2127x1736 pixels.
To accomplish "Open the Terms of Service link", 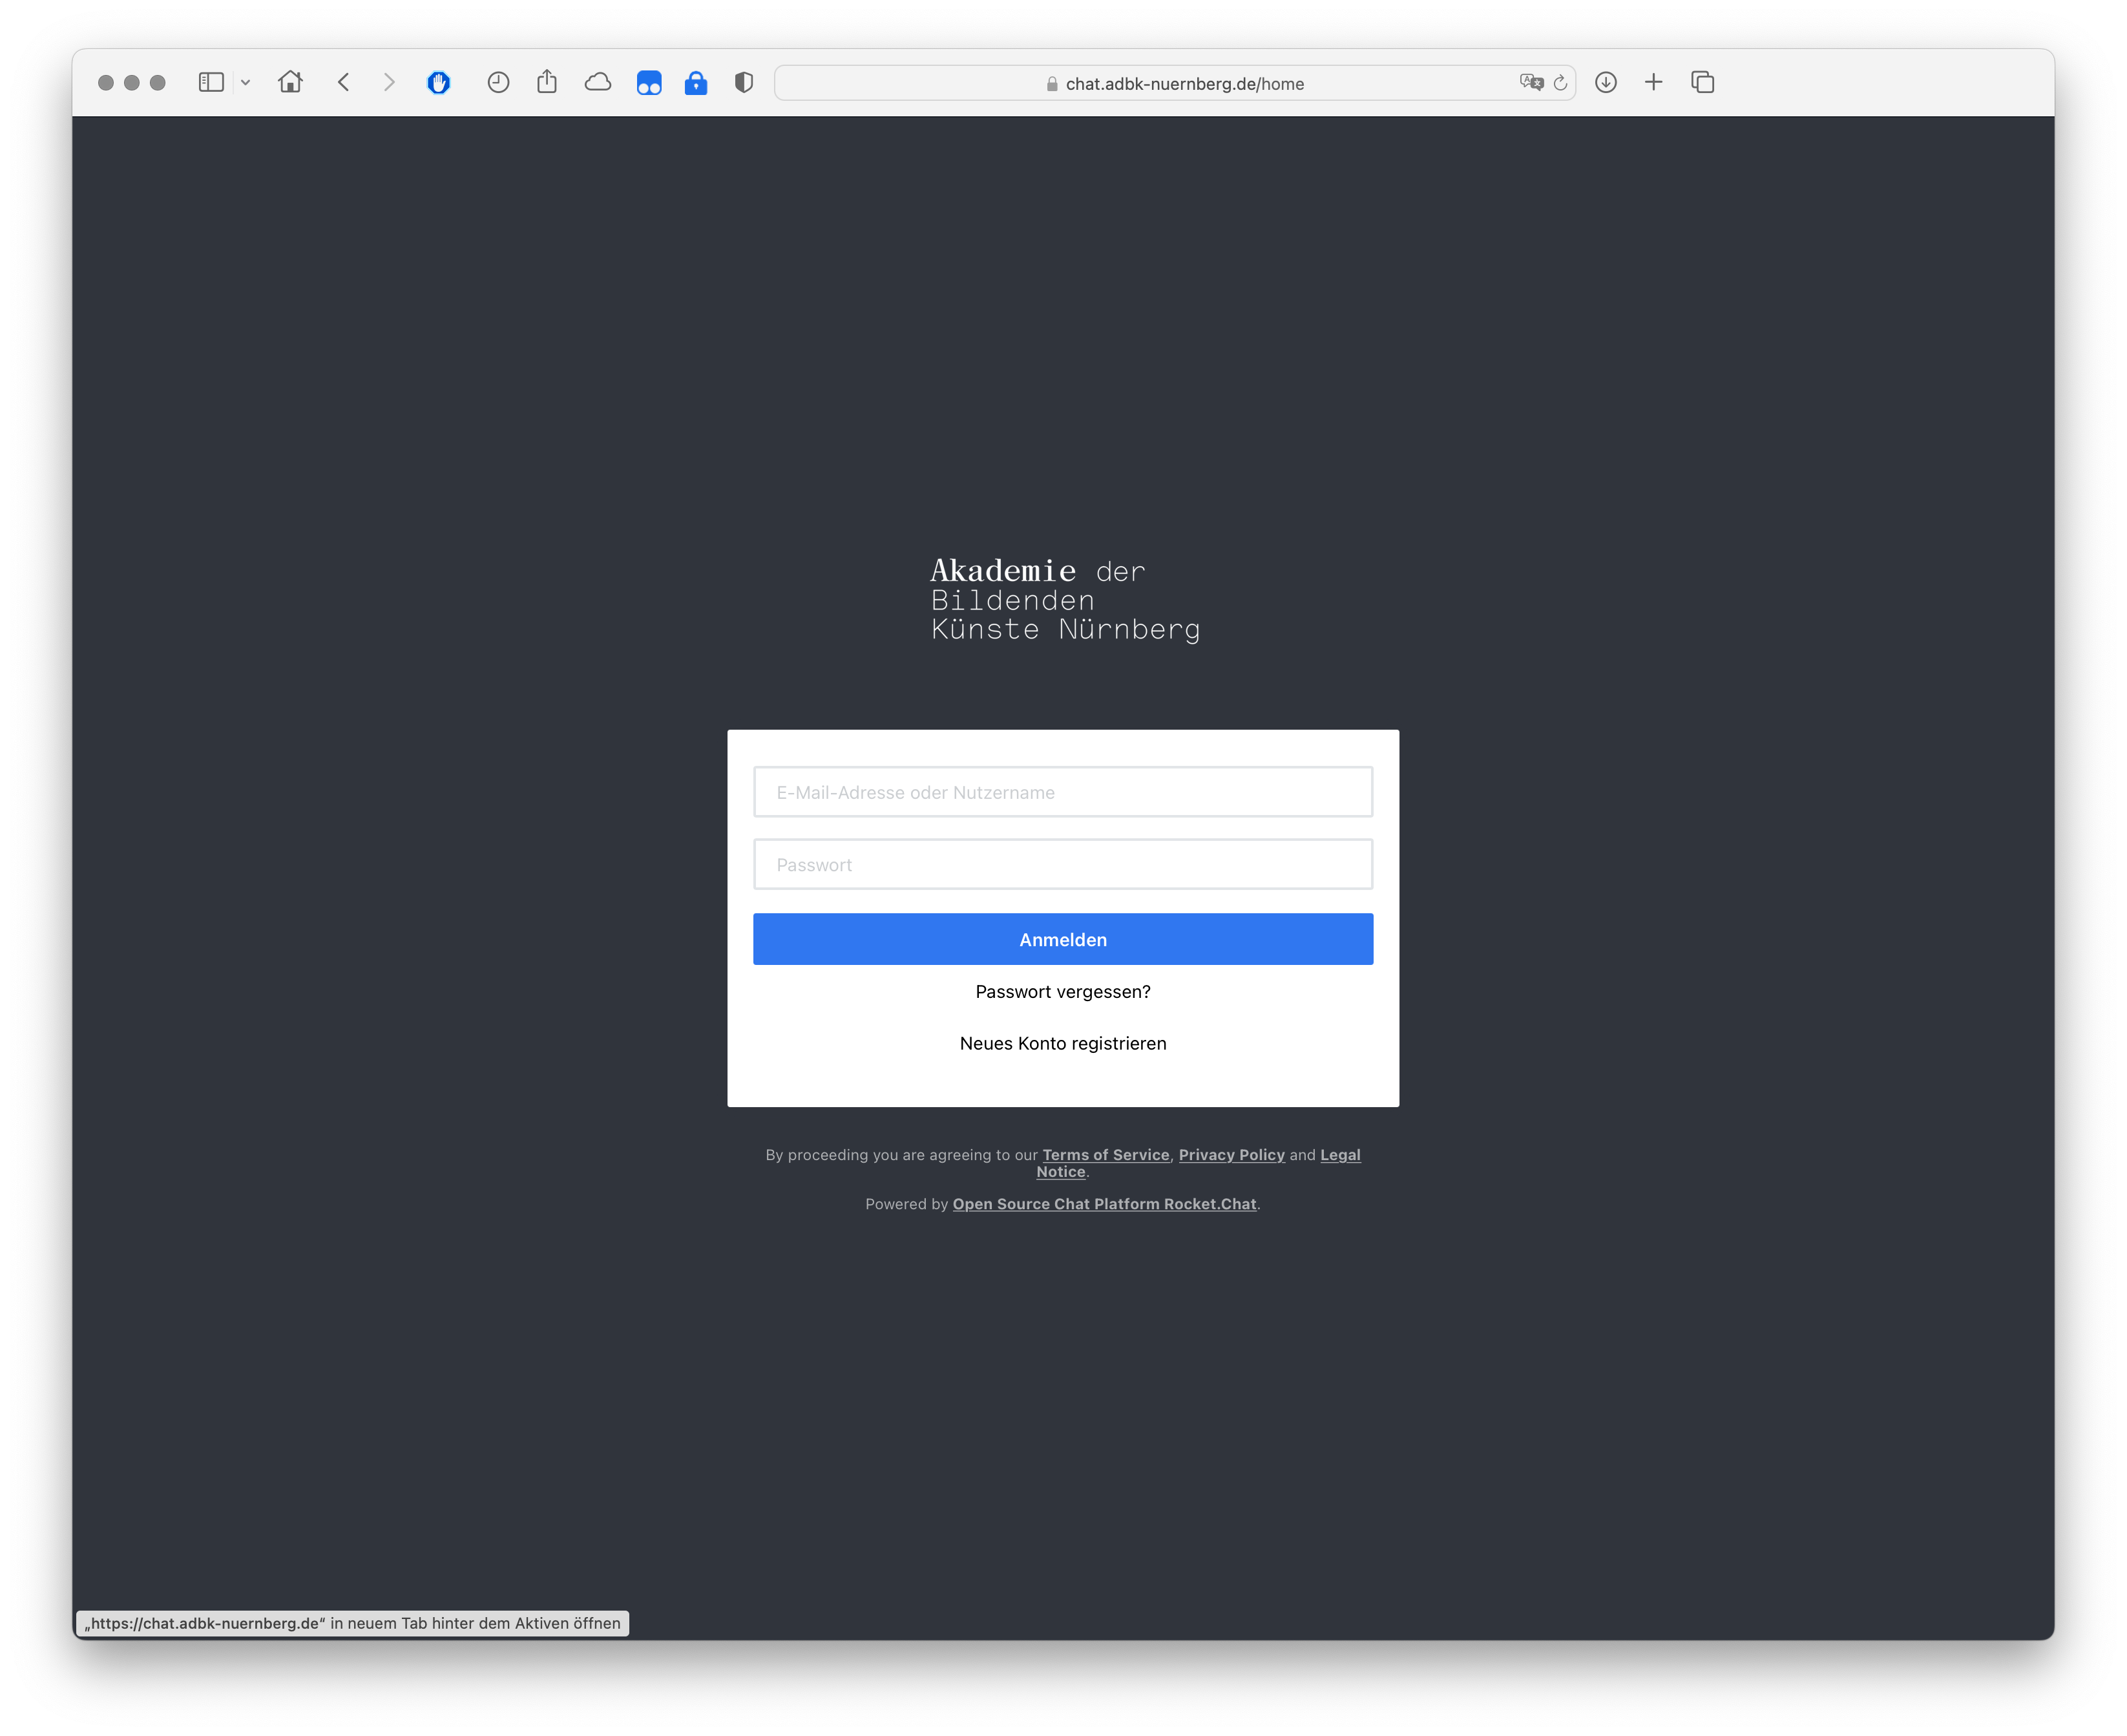I will [1105, 1155].
